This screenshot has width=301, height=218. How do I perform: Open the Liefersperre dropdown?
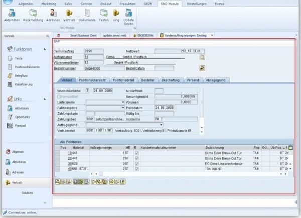tap(123, 102)
